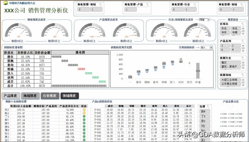Click yellow status light in 赵A row

pos(84,113)
